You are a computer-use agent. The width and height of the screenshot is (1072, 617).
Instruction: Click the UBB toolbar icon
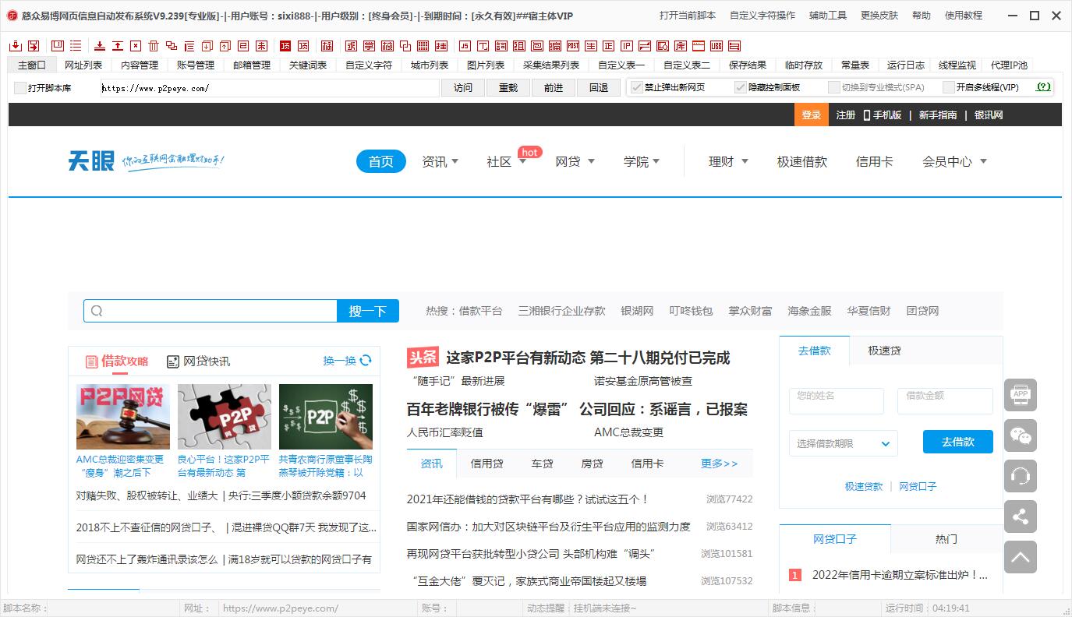coord(716,46)
